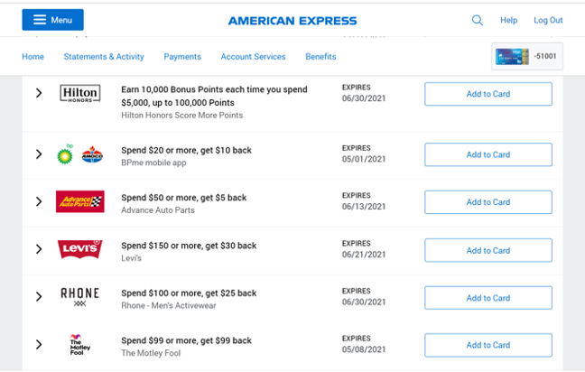The width and height of the screenshot is (585, 372).
Task: Click the Motley Fool logo
Action: click(79, 344)
